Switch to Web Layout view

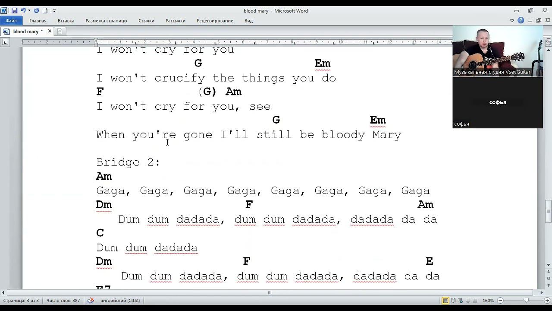pyautogui.click(x=461, y=300)
